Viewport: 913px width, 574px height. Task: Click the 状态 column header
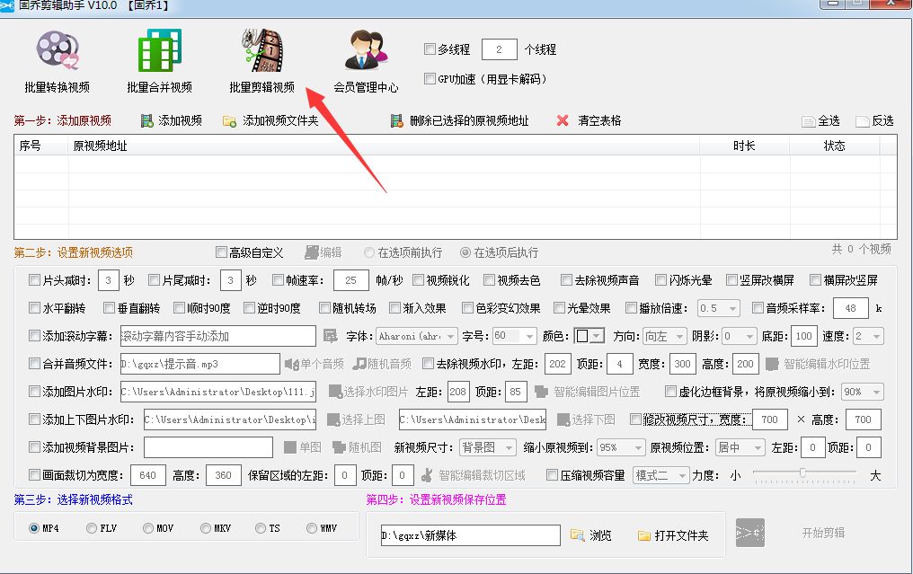835,146
